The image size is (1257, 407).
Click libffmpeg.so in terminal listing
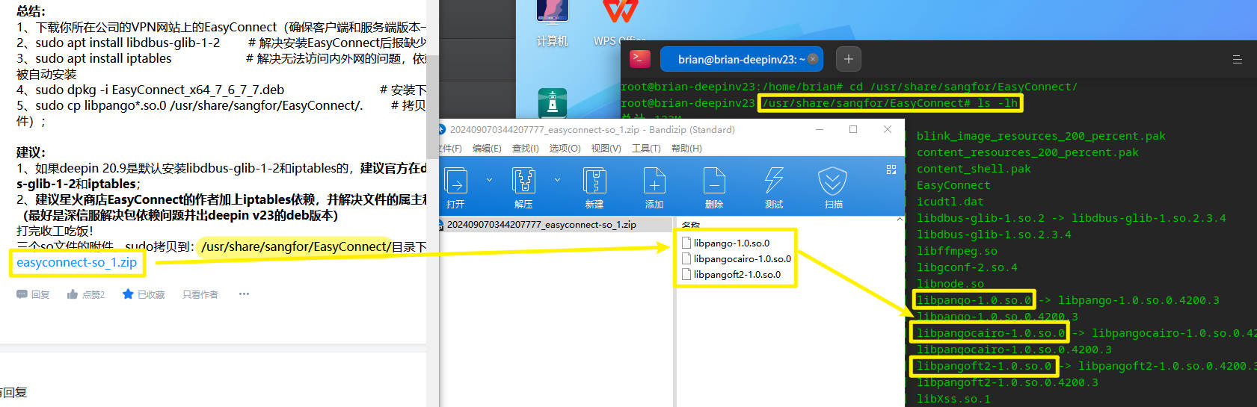(x=957, y=251)
